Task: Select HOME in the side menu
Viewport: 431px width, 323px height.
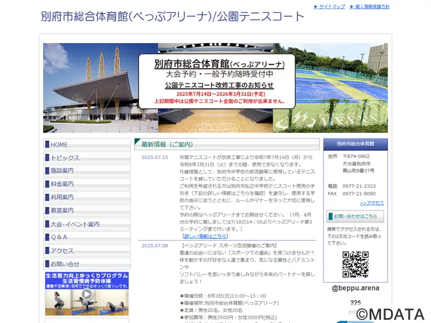Action: tap(87, 144)
